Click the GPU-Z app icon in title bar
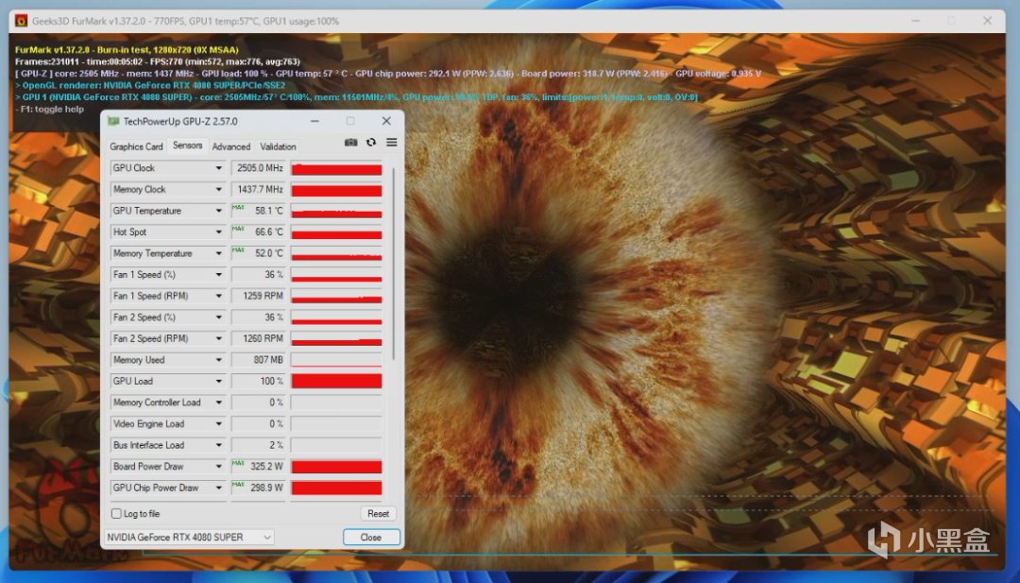1020x583 pixels. [114, 121]
